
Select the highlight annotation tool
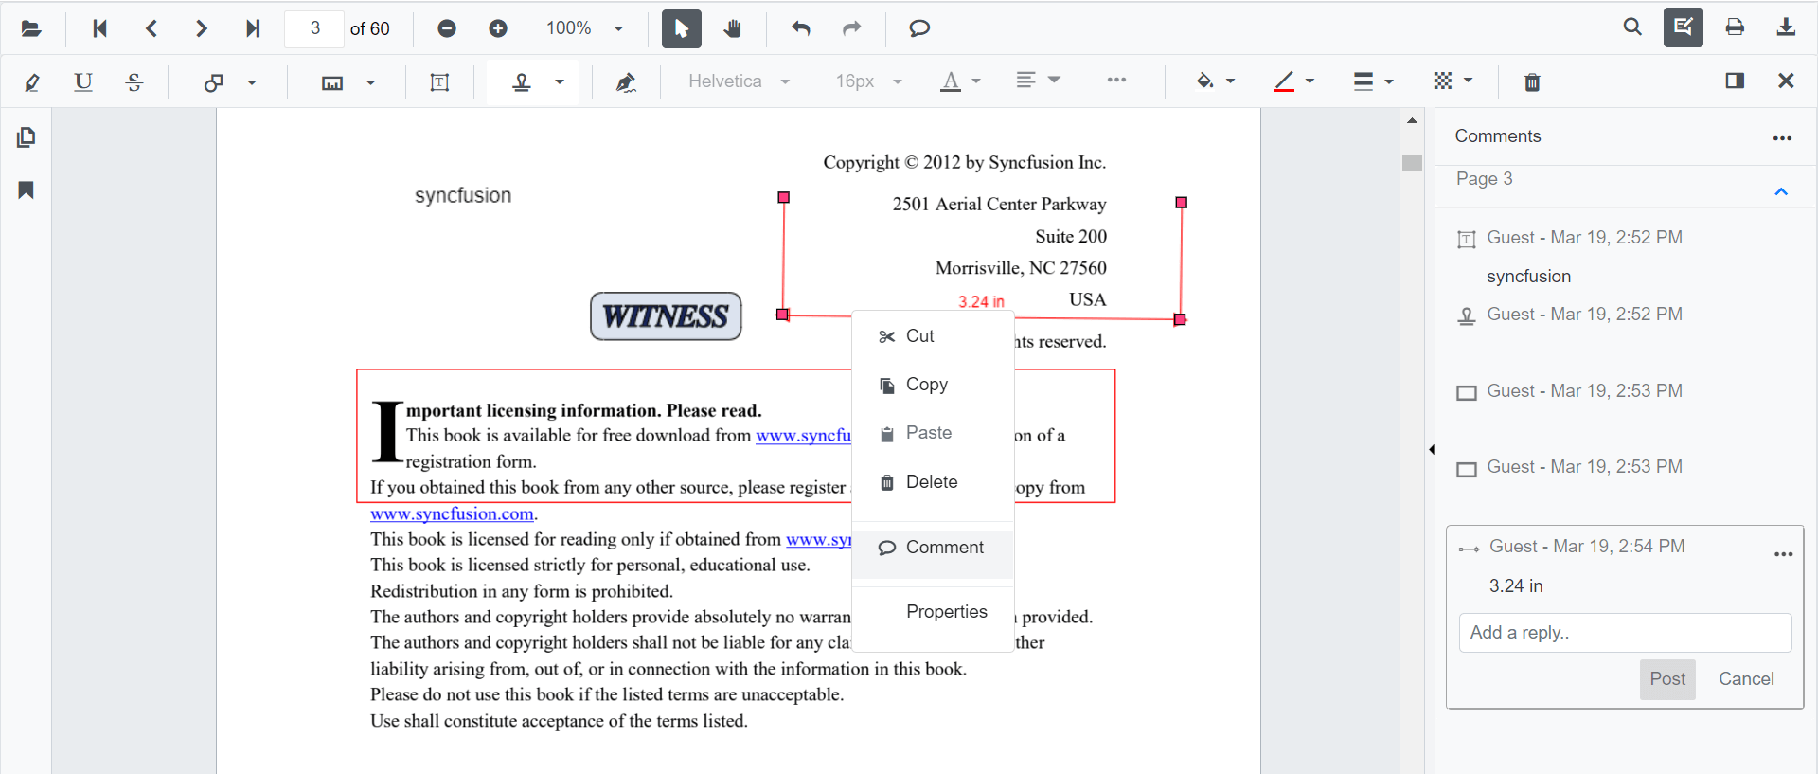(31, 82)
